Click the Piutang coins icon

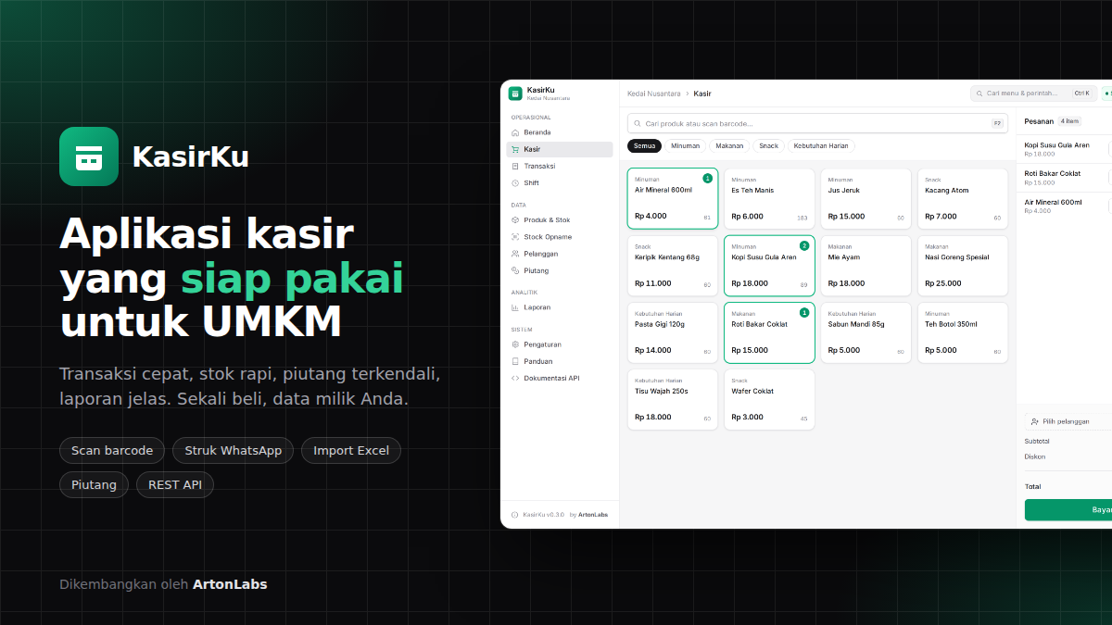point(515,270)
